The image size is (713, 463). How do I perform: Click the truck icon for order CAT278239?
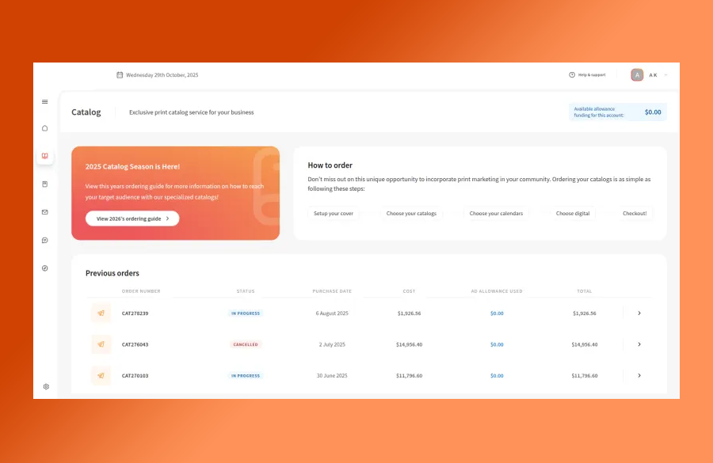tap(101, 313)
